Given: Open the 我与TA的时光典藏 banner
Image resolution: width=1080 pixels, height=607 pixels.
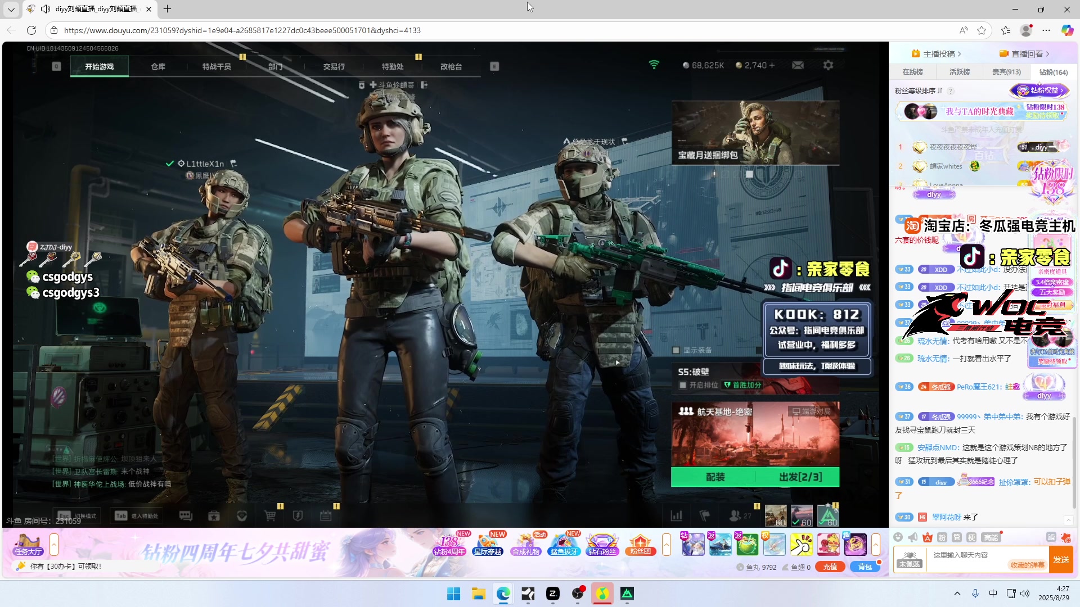Looking at the screenshot, I should pos(983,111).
